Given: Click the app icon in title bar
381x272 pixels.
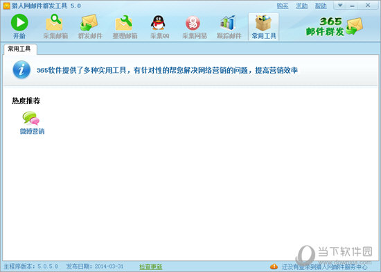Looking at the screenshot, I should [6, 6].
